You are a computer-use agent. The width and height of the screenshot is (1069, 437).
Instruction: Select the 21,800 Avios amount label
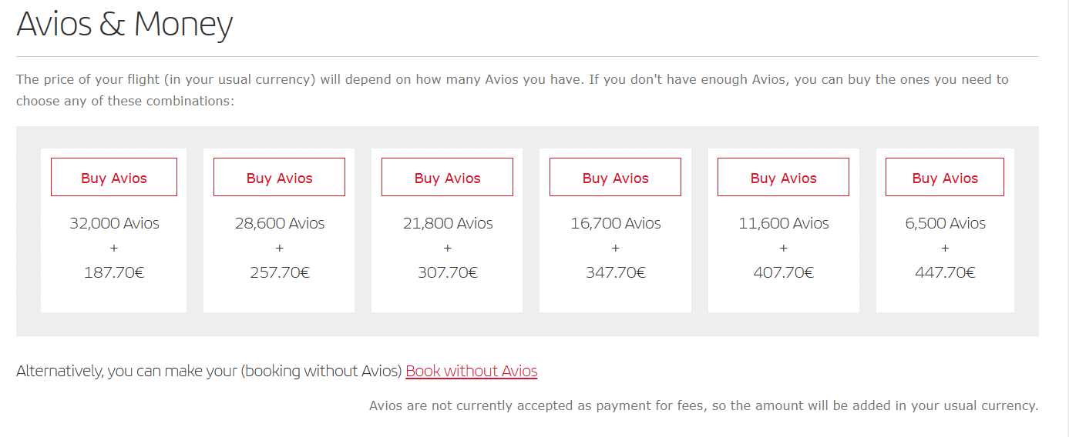pyautogui.click(x=448, y=223)
